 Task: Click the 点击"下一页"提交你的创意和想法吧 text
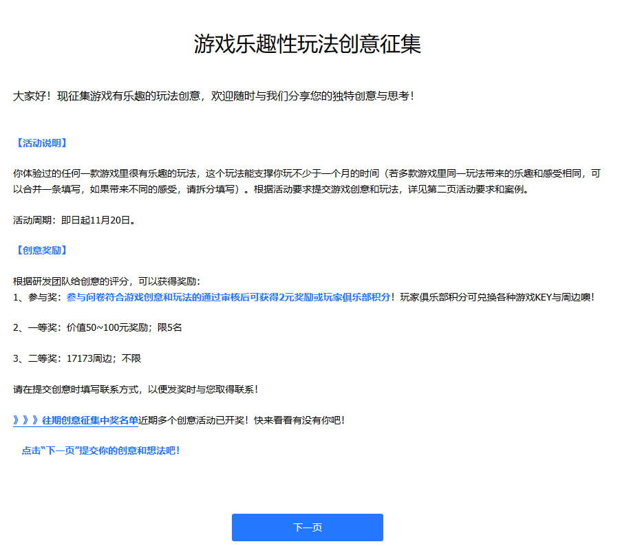click(100, 451)
